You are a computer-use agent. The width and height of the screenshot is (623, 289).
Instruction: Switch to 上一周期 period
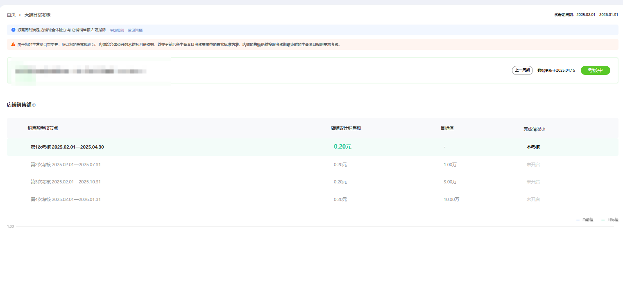(x=522, y=70)
